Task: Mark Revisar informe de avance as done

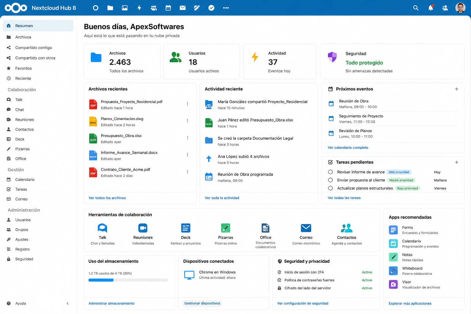Action: tap(330, 172)
